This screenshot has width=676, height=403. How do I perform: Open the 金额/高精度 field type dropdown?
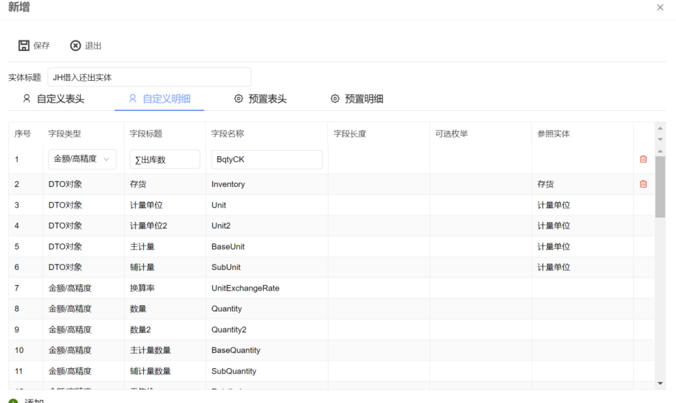click(82, 159)
